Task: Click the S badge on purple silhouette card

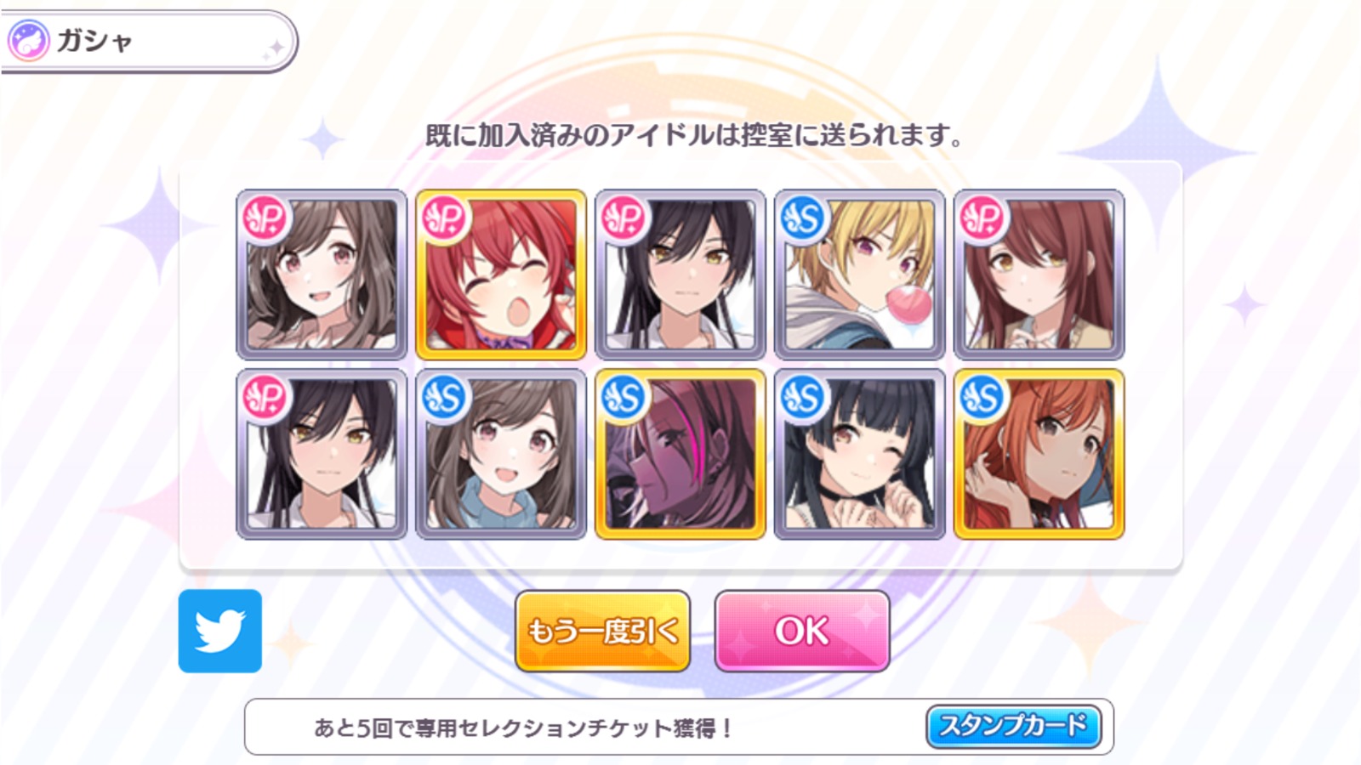Action: click(625, 399)
